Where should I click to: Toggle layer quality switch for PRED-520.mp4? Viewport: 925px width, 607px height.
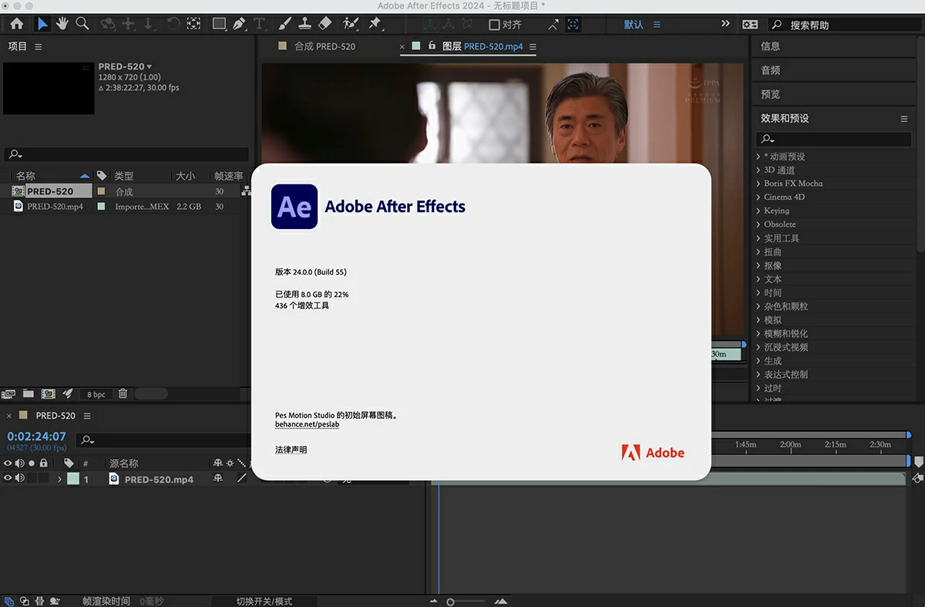tap(241, 478)
